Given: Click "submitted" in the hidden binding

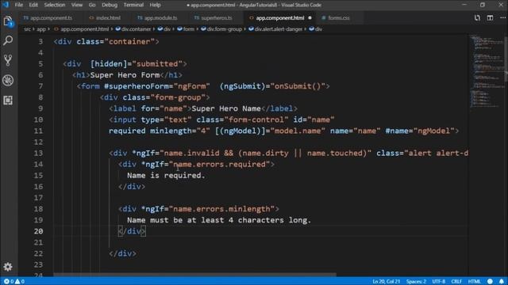Looking at the screenshot, I should coord(157,64).
